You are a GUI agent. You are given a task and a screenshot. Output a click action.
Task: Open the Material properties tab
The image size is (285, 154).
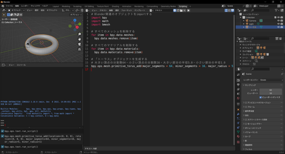pos(238,136)
